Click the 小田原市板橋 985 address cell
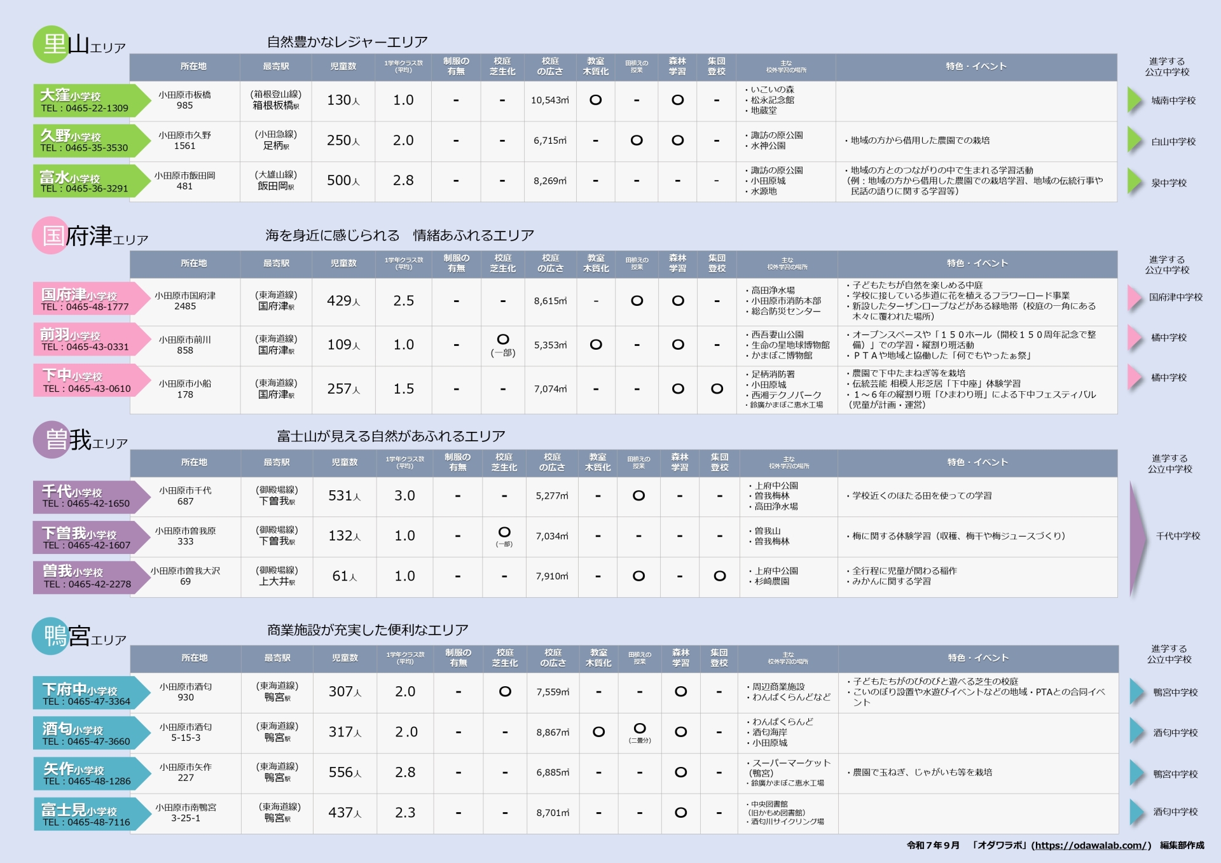Viewport: 1221px width, 863px height. point(184,100)
